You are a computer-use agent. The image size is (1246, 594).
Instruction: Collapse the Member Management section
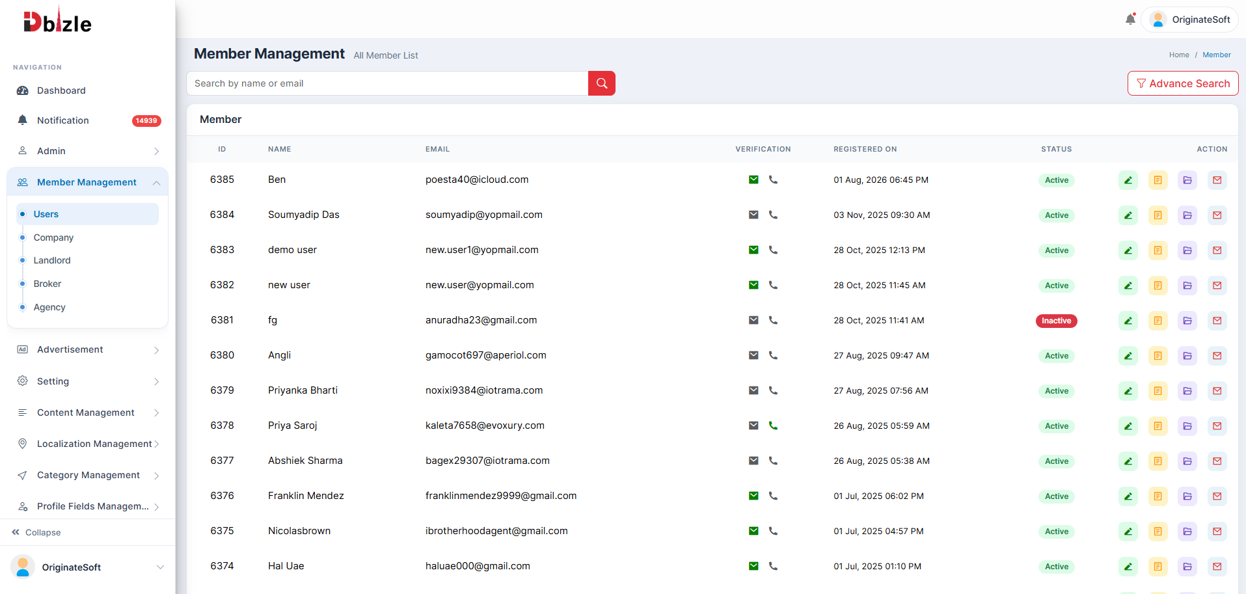(88, 182)
